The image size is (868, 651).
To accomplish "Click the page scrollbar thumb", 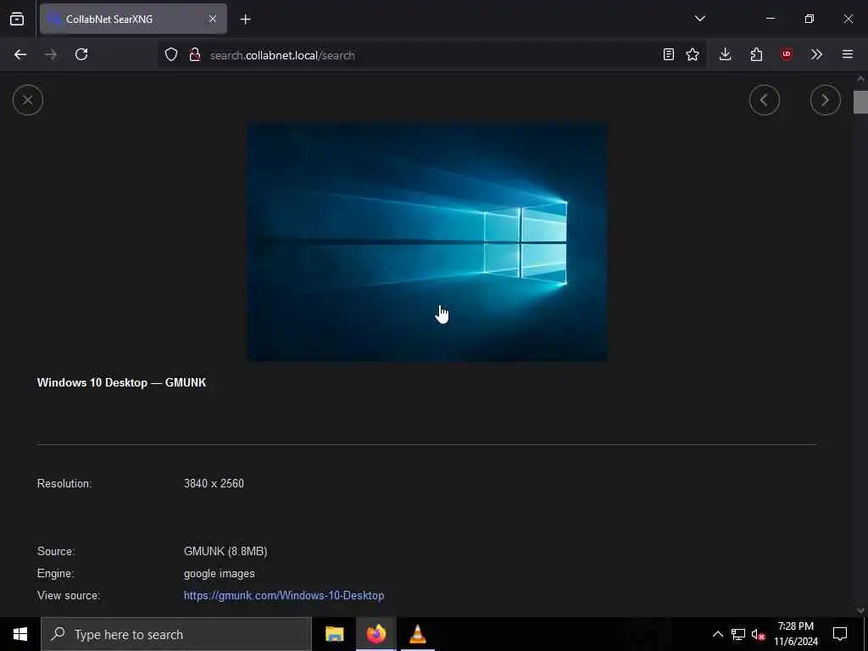I will click(860, 102).
